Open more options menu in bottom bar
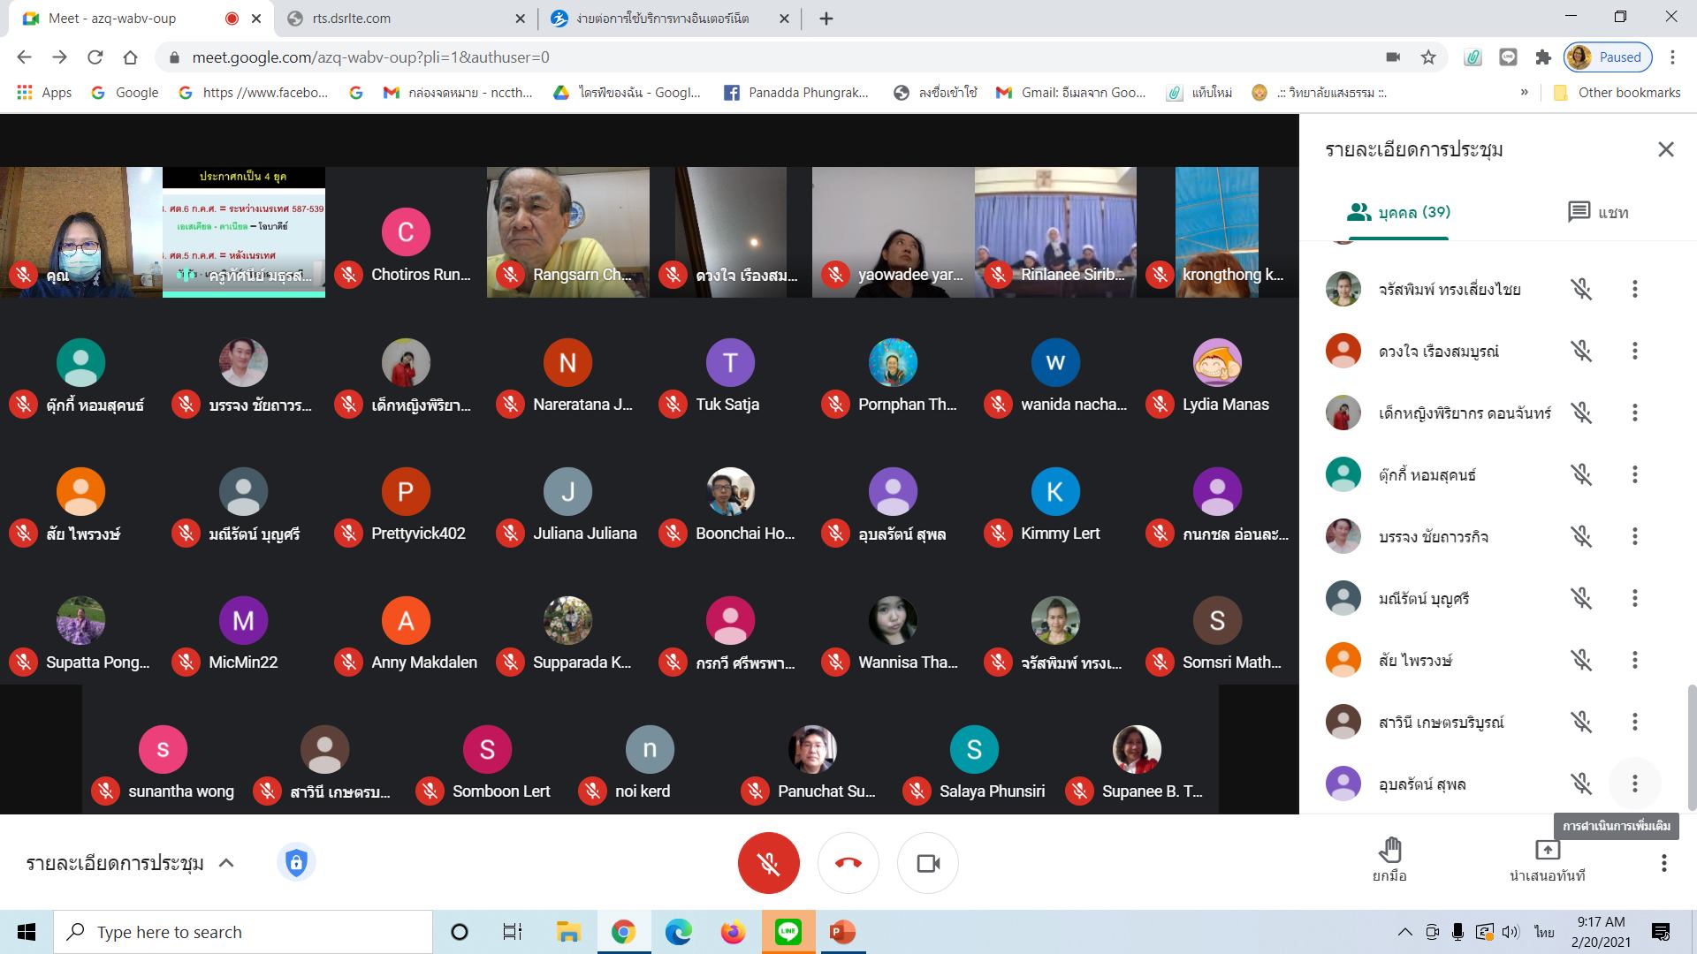1697x954 pixels. pos(1663,863)
